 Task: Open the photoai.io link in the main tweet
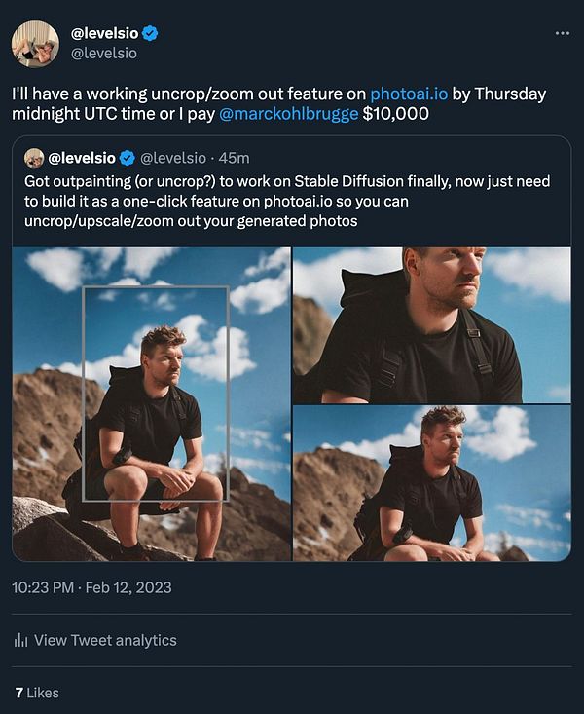pyautogui.click(x=408, y=94)
